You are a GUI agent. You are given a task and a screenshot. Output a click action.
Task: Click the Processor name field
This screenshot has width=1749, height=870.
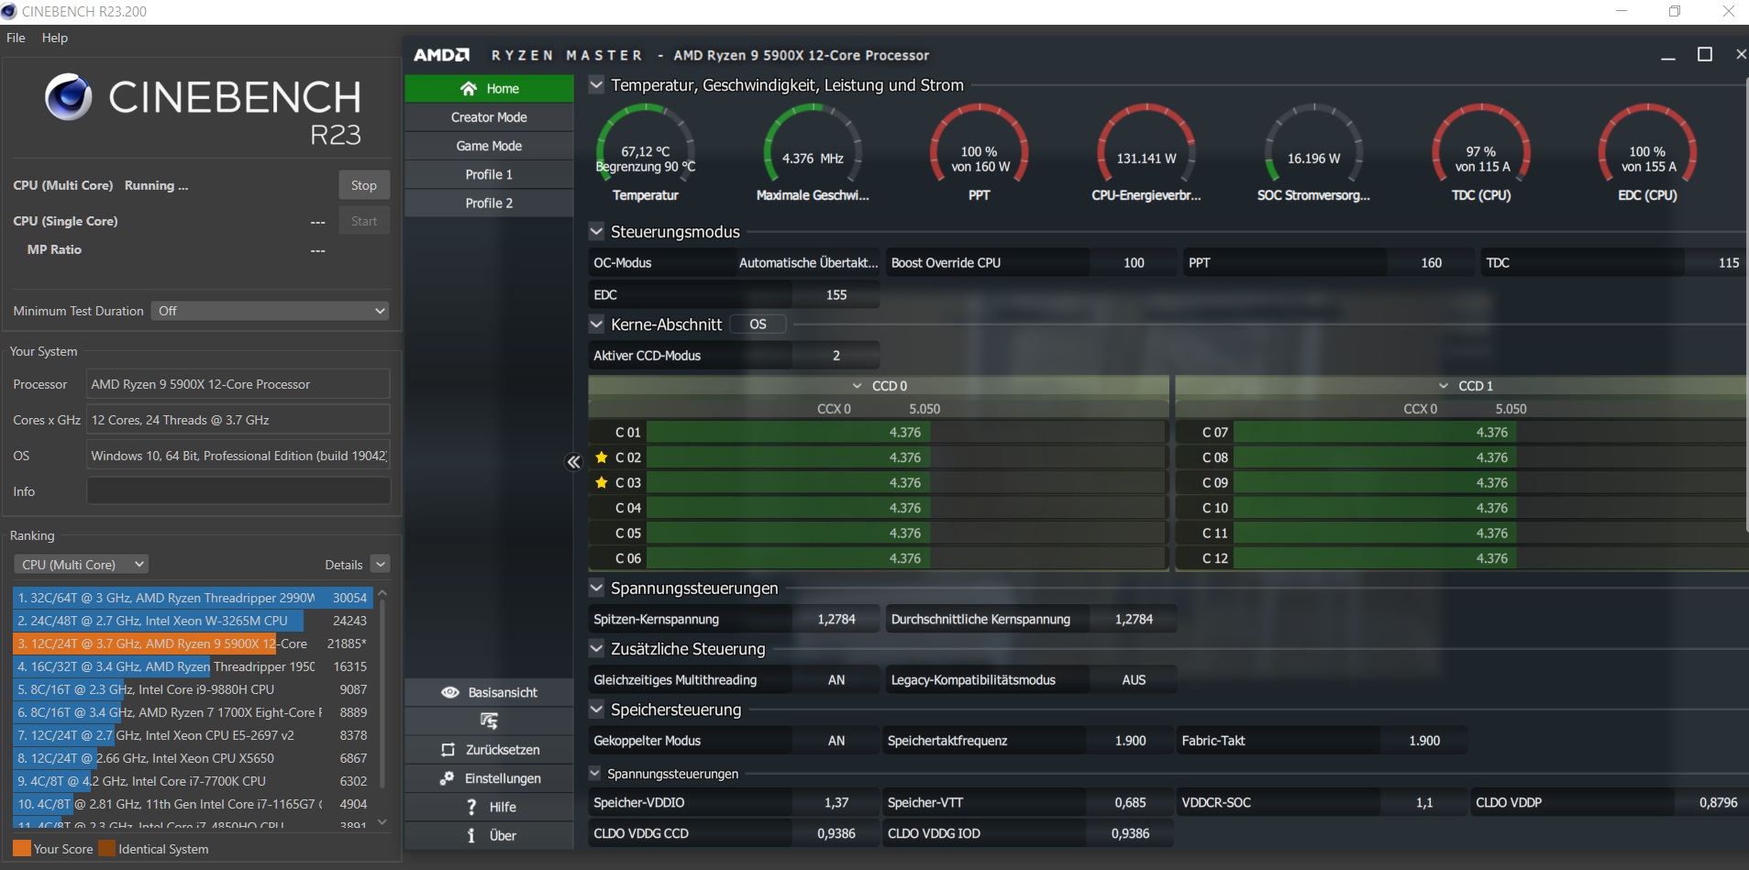point(238,384)
